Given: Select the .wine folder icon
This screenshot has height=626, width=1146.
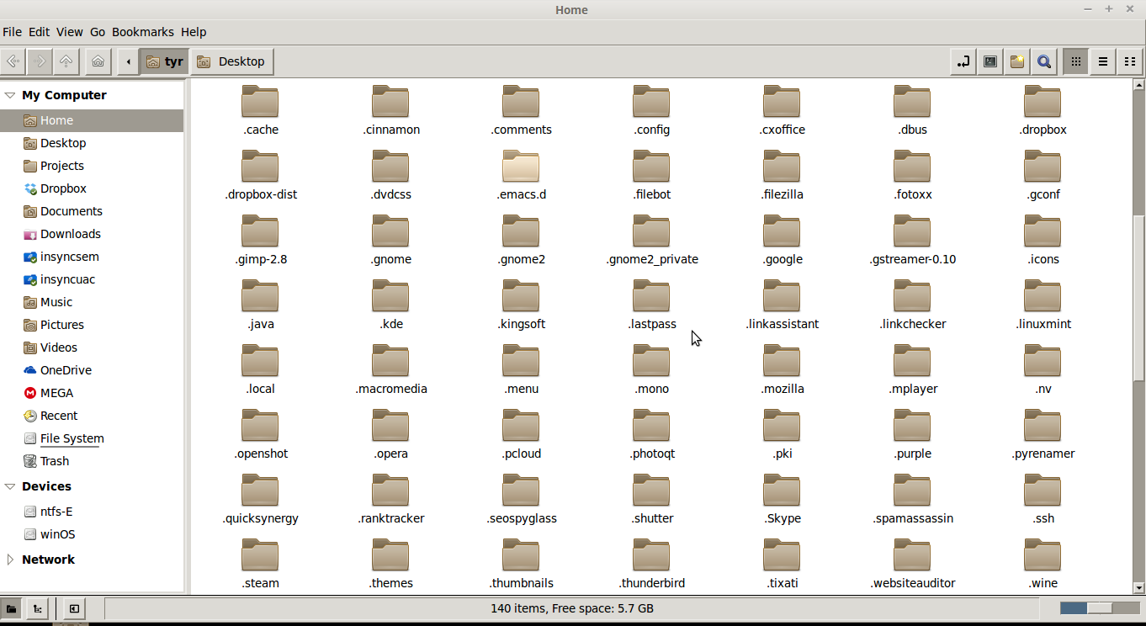Looking at the screenshot, I should 1043,554.
